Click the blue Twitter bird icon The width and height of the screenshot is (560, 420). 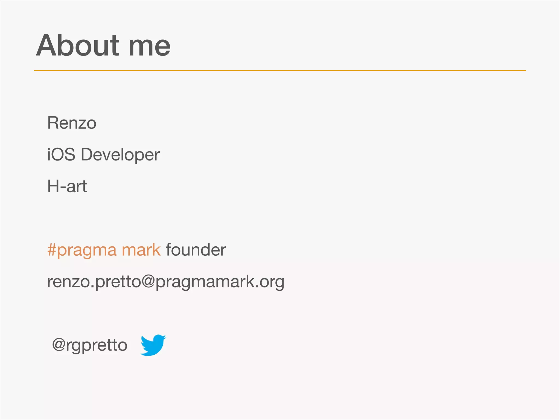coord(153,345)
